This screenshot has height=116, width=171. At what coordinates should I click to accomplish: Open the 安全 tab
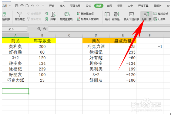[x=130, y=6]
